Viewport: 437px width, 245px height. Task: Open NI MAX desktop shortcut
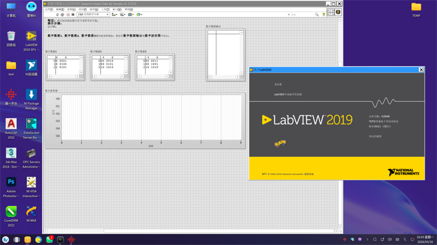(x=31, y=211)
